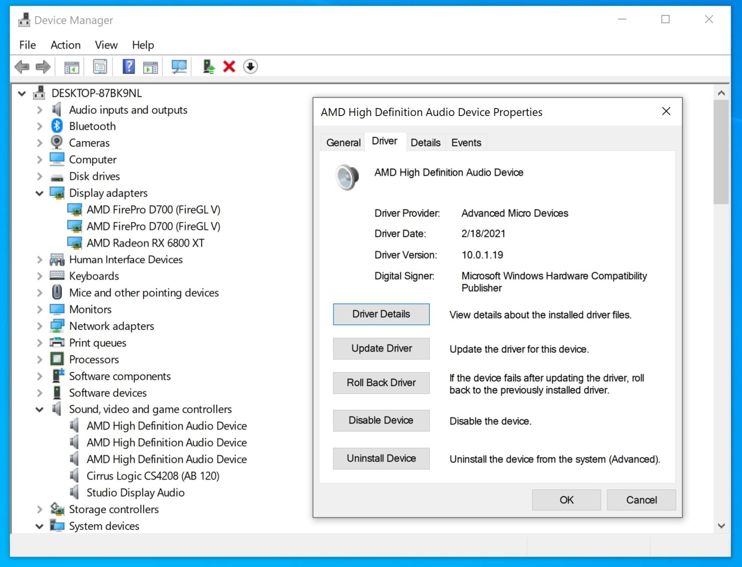Collapse the DESKTOP-87BK9NL root node
This screenshot has width=742, height=567.
pos(22,93)
